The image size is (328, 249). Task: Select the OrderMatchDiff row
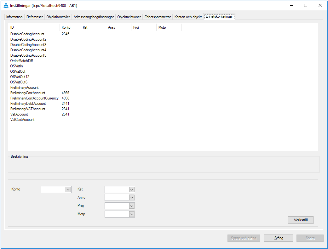click(x=22, y=60)
